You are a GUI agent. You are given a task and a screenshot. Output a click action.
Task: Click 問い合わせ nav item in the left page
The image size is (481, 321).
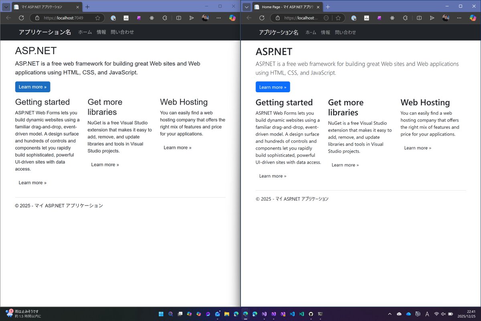click(122, 32)
